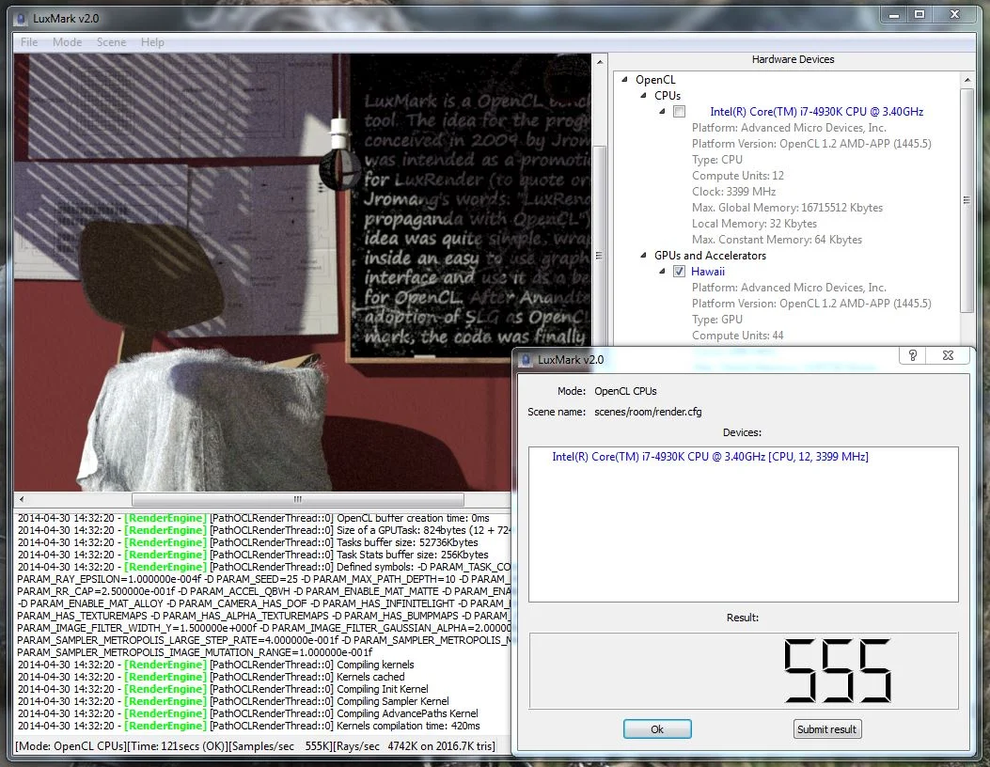990x767 pixels.
Task: Click the LuxMark icon in result dialog title
Action: (526, 360)
